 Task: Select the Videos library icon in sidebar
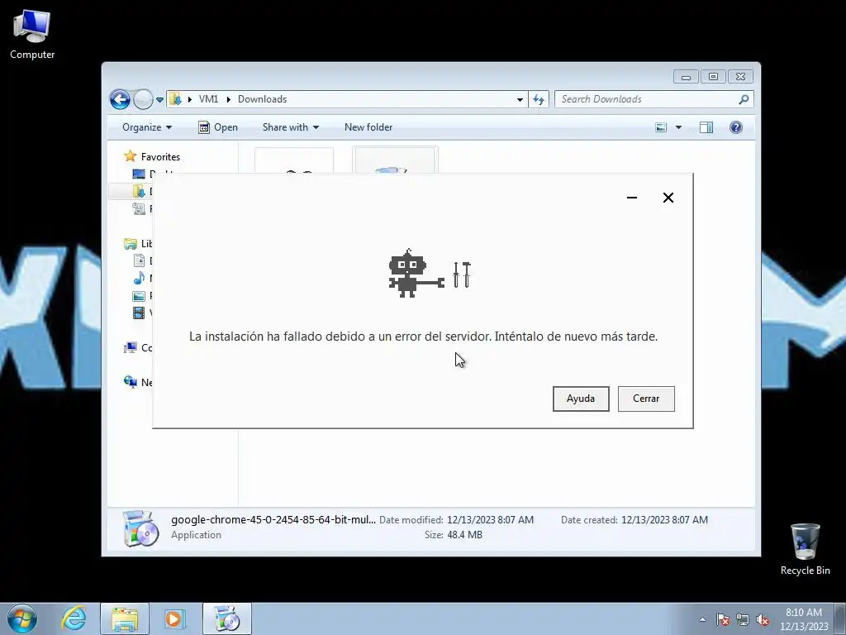(139, 313)
